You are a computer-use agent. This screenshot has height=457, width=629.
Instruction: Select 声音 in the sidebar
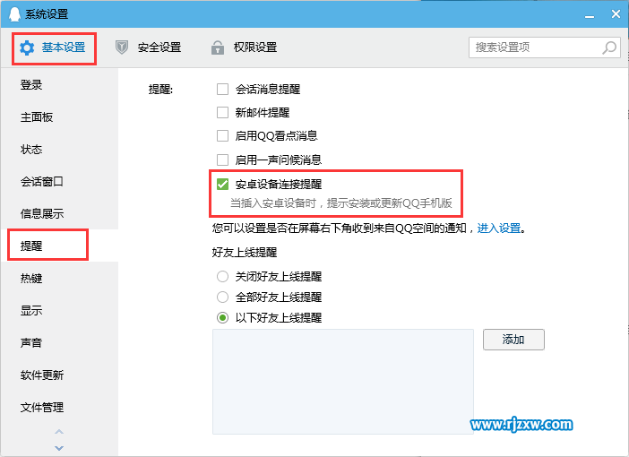coord(59,342)
